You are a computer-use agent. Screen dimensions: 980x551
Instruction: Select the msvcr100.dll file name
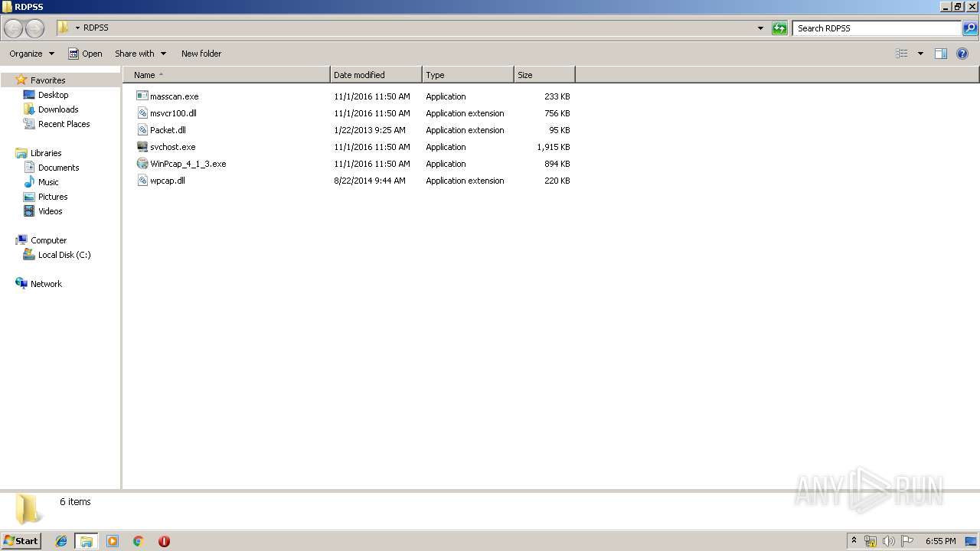[x=173, y=113]
